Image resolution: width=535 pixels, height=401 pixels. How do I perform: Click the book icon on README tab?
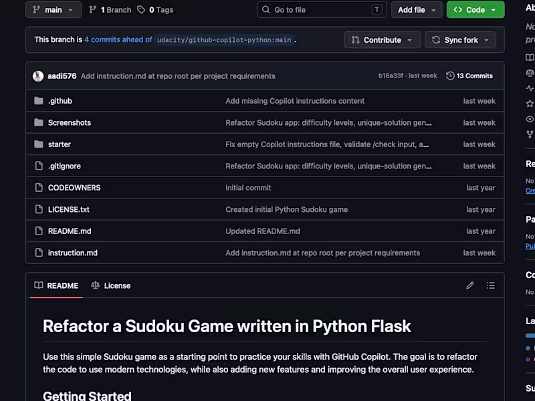39,285
